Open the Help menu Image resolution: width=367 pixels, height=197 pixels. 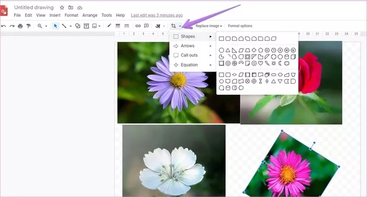click(120, 15)
